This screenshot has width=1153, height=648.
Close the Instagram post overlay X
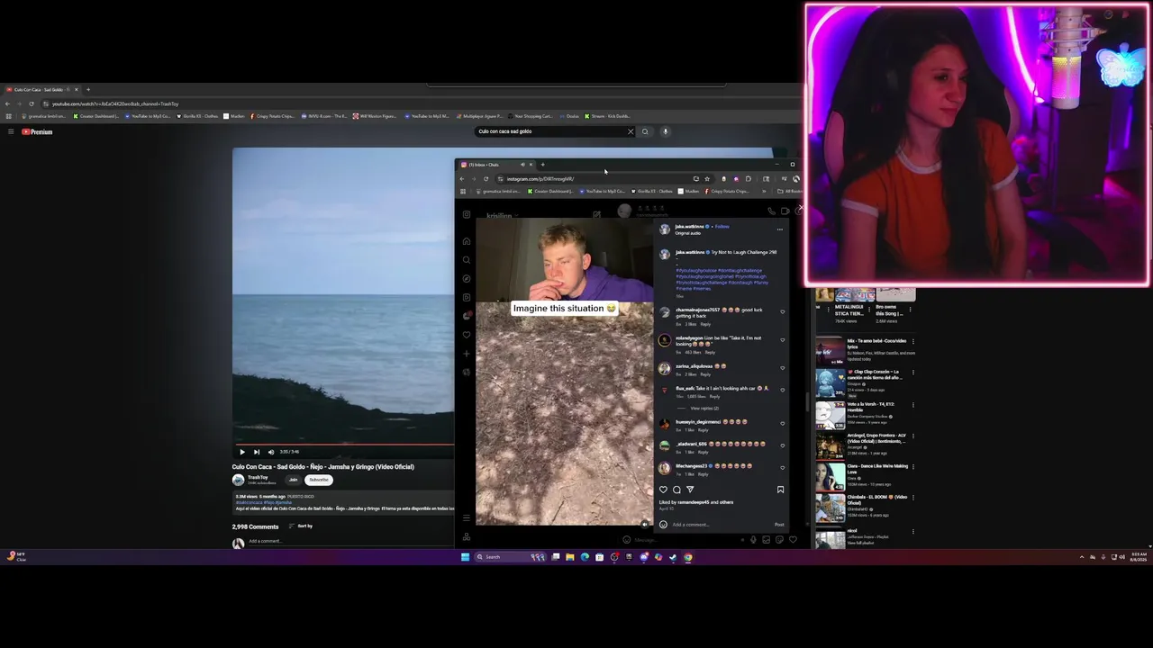(x=800, y=208)
